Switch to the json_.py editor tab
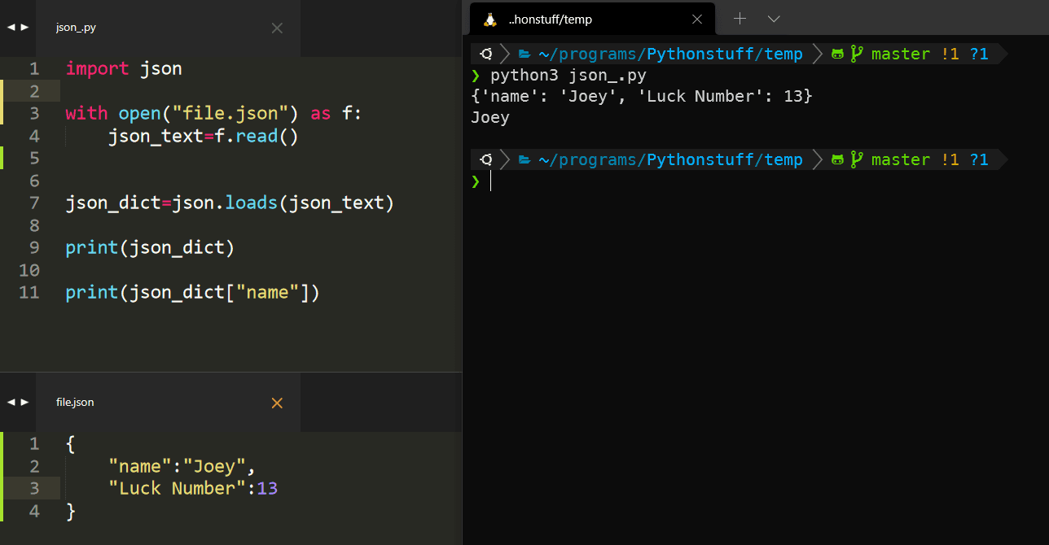This screenshot has width=1049, height=545. 77,28
